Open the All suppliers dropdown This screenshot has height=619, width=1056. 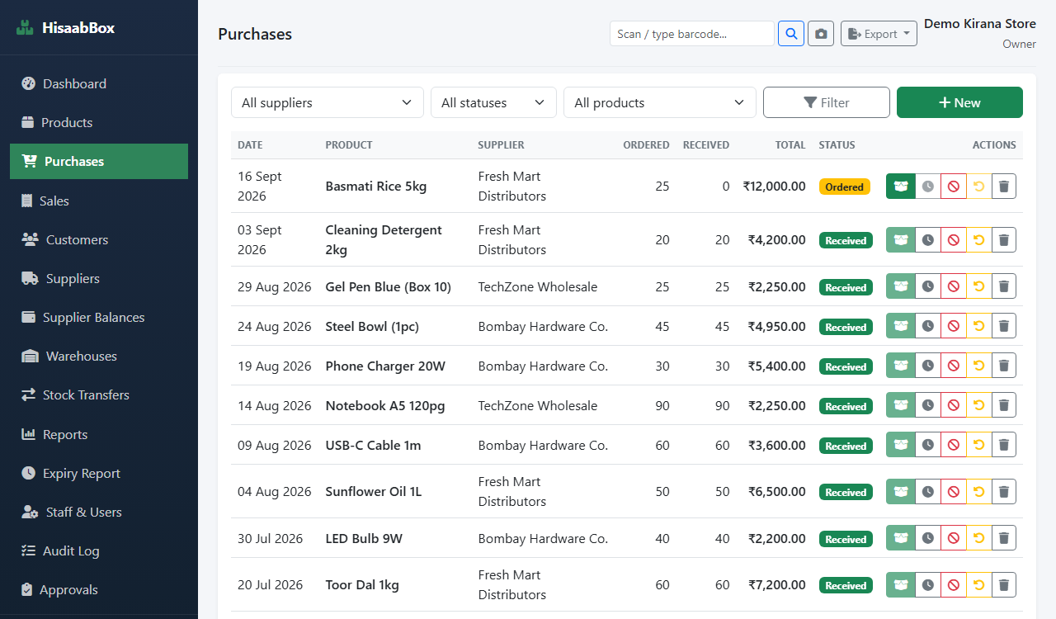point(328,102)
